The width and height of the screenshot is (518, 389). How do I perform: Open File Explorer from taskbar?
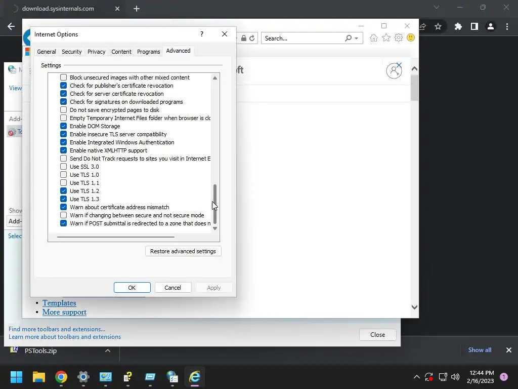[x=38, y=376]
